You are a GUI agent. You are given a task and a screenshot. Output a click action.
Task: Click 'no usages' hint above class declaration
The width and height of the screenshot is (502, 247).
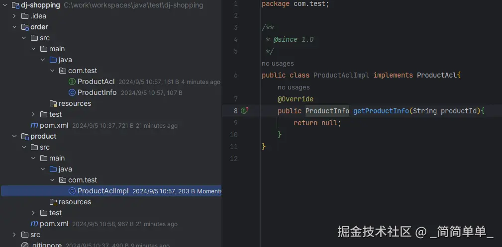click(x=278, y=63)
